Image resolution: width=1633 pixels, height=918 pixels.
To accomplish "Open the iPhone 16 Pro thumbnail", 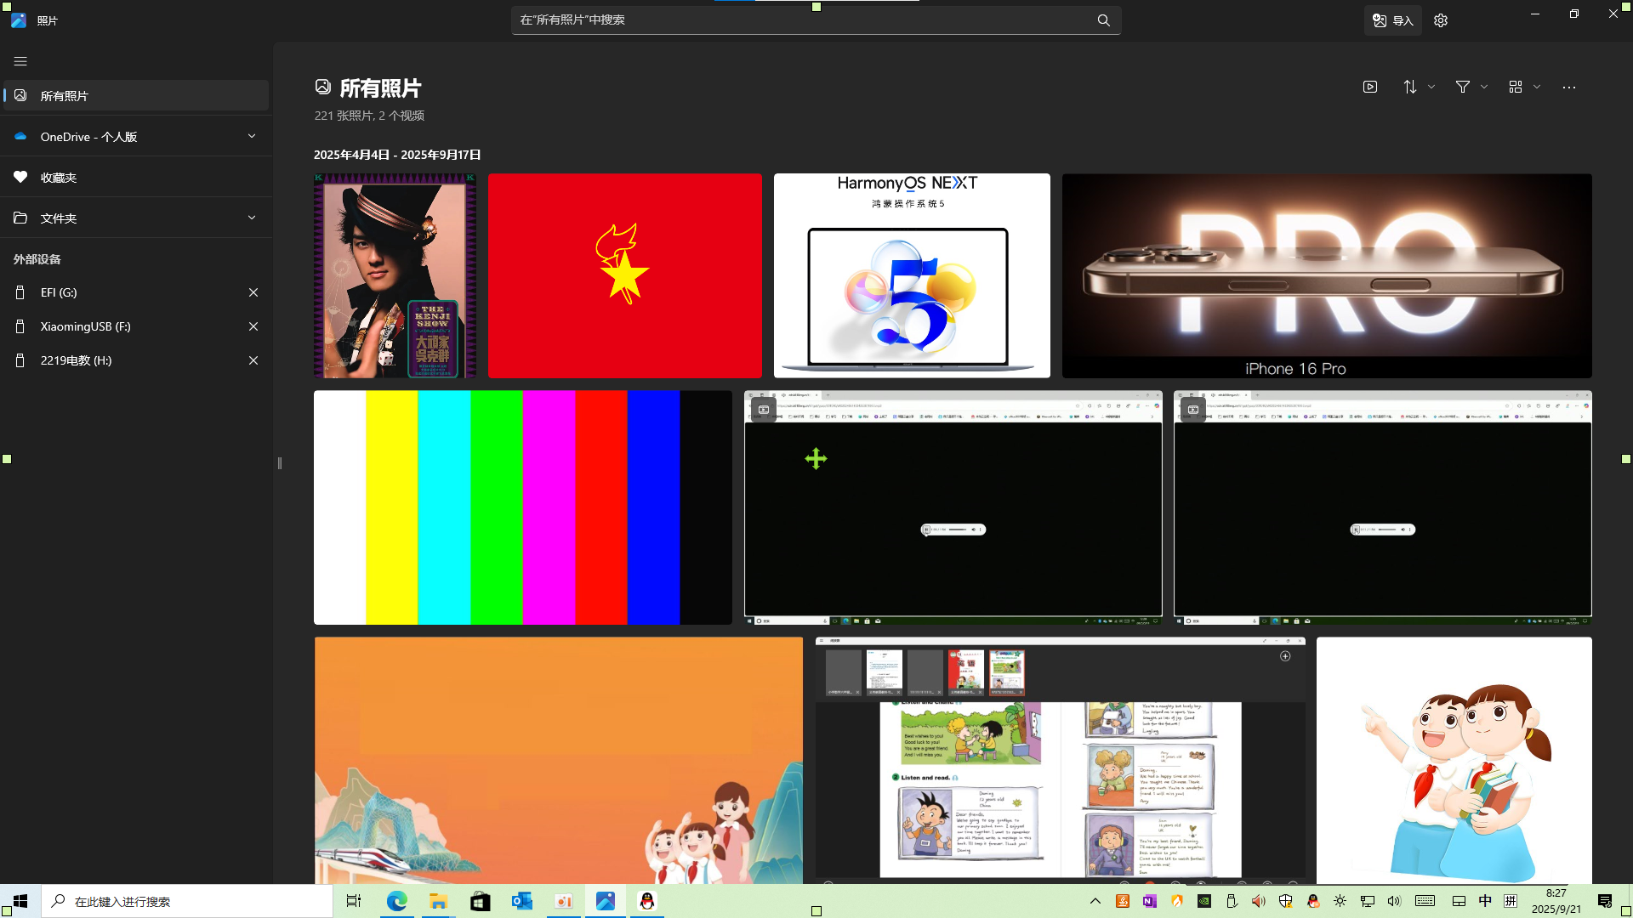I will pos(1327,275).
